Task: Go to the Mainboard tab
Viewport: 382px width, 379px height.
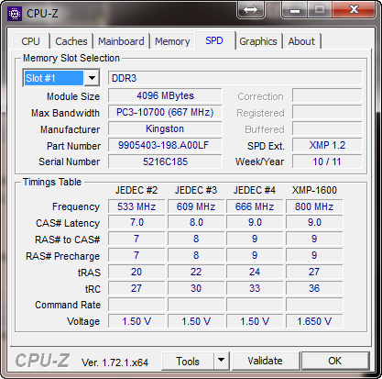Action: point(121,41)
